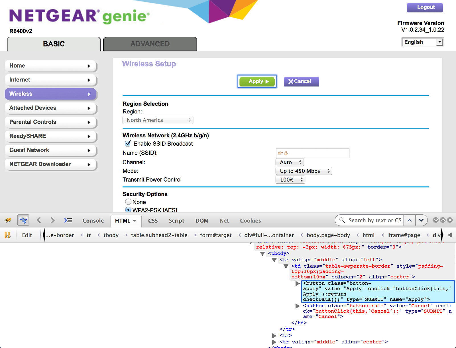Viewport: 456px width, 348px height.
Task: Click the Cancel button
Action: click(301, 82)
